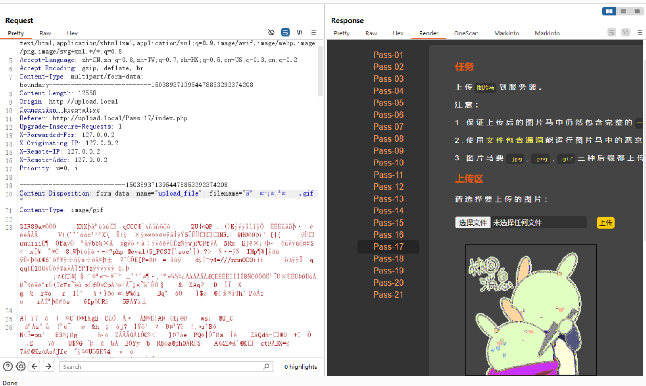
Task: Open the Pass-12 link
Action: click(388, 187)
